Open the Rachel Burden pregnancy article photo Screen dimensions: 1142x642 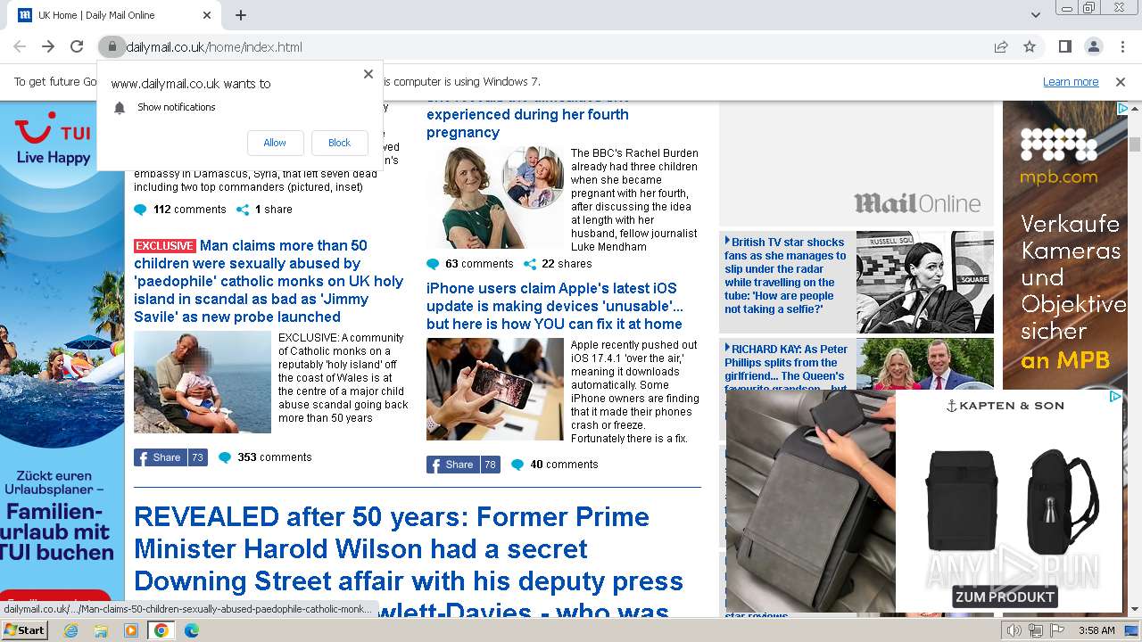point(495,197)
